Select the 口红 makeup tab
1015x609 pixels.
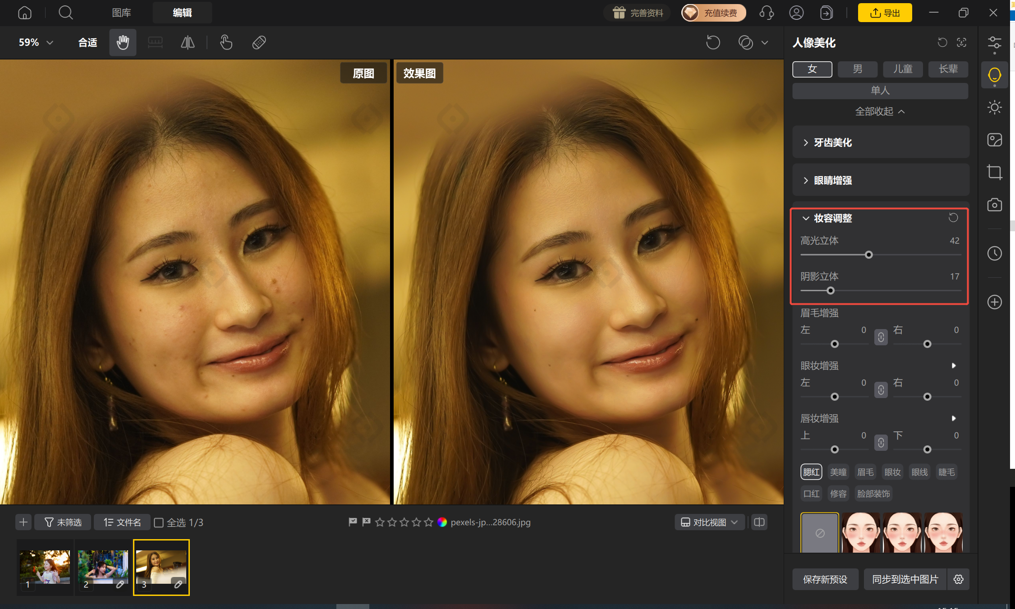coord(811,494)
